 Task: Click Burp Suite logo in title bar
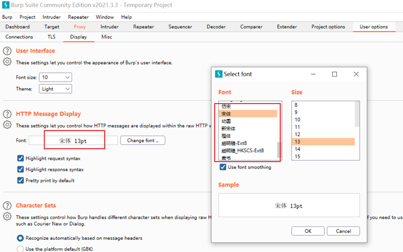click(6, 5)
